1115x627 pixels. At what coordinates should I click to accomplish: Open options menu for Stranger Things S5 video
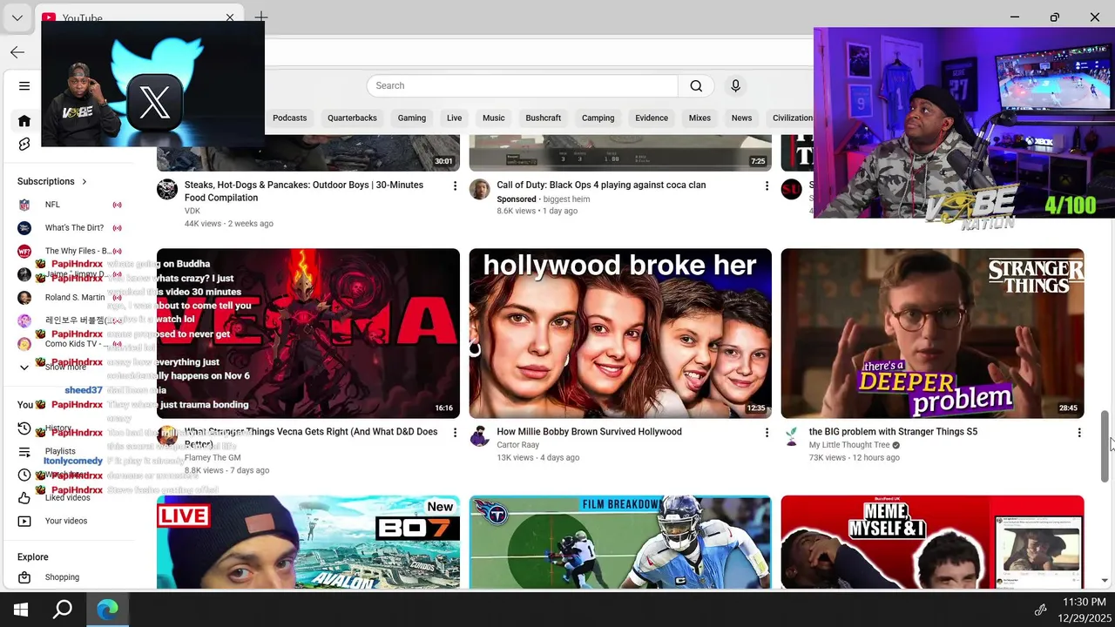tap(1079, 433)
